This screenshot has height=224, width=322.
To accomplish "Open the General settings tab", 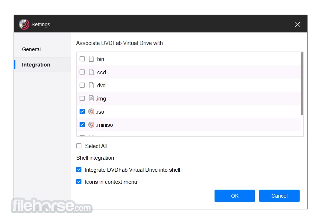I will (x=42, y=49).
